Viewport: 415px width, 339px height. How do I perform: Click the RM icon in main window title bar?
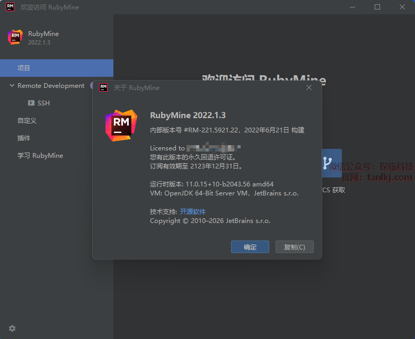pos(10,7)
